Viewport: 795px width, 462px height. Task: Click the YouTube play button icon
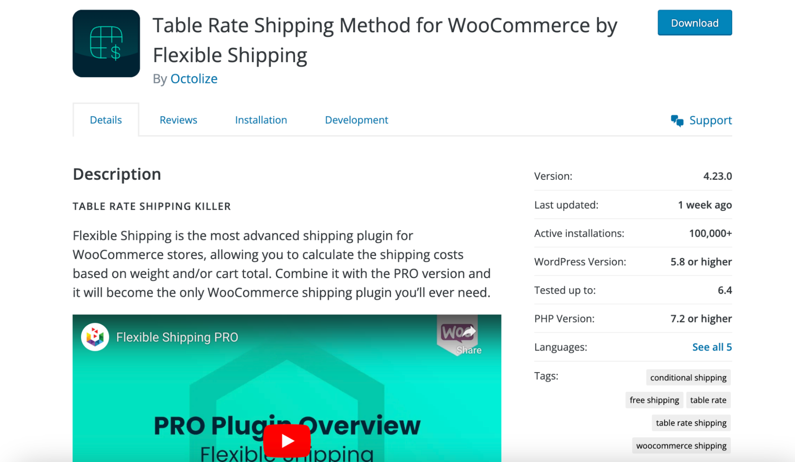pyautogui.click(x=286, y=439)
